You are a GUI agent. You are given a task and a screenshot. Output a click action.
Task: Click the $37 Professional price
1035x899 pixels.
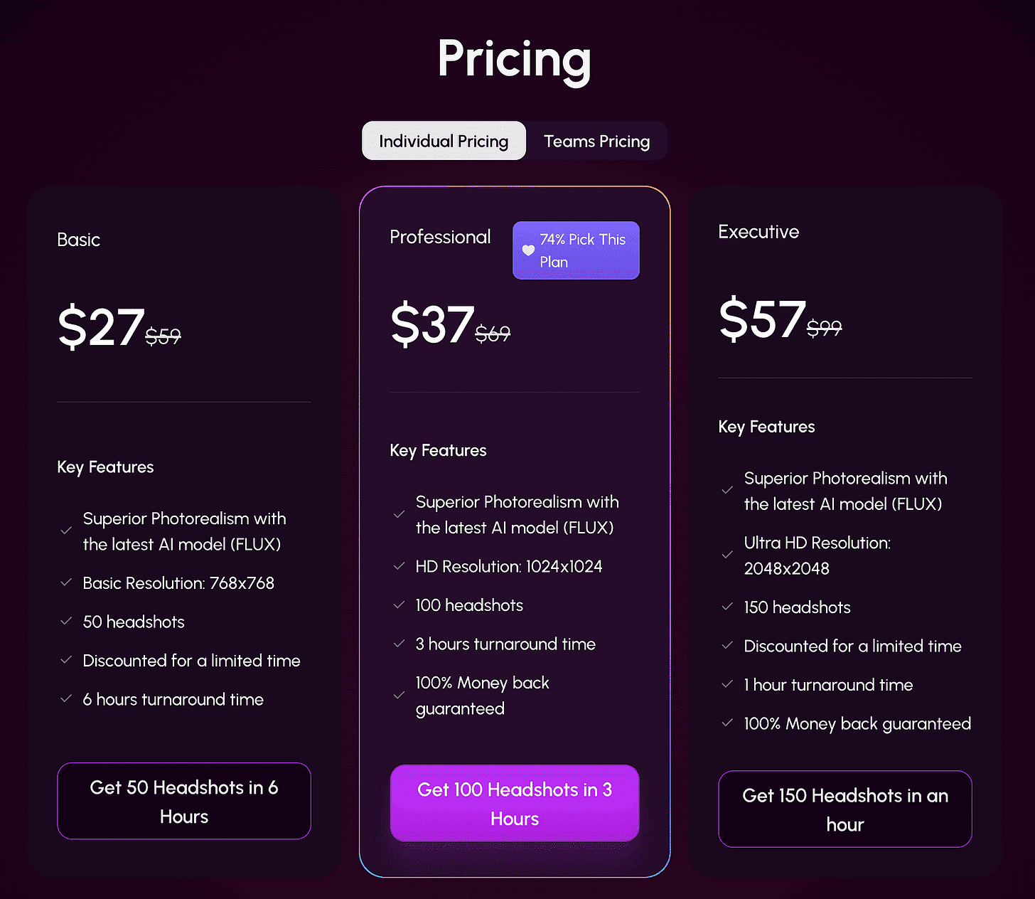tap(432, 324)
